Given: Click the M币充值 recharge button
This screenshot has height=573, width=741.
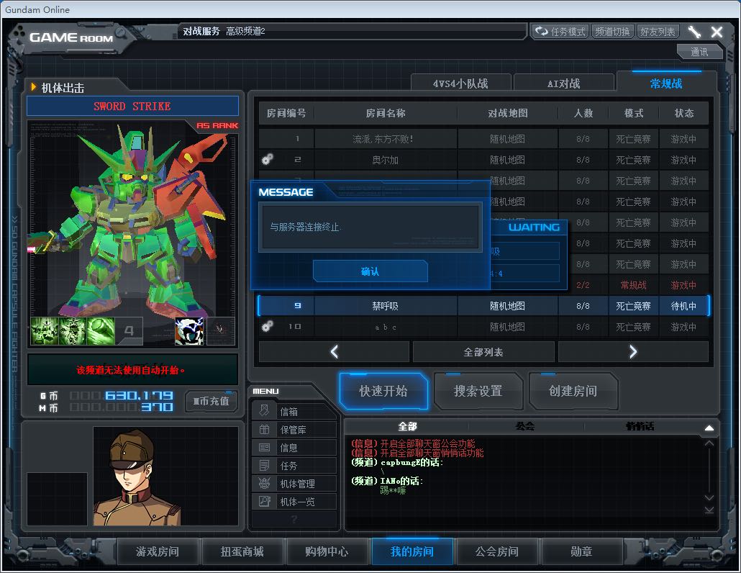Looking at the screenshot, I should point(212,401).
